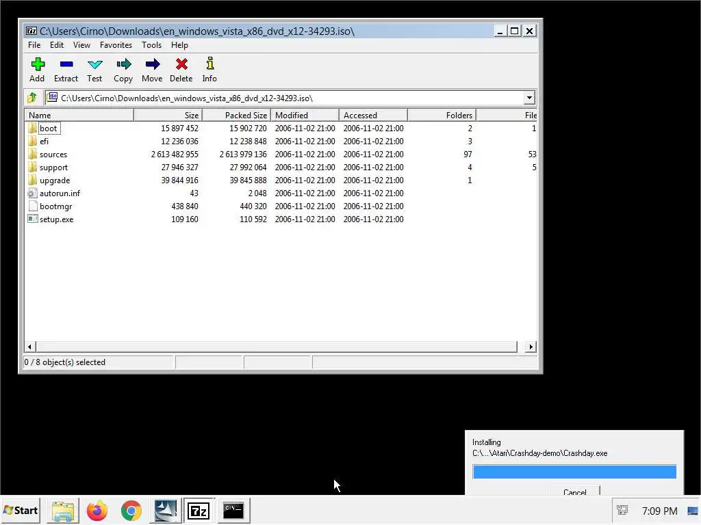This screenshot has width=701, height=525.
Task: Switch to 7-Zip taskbar button
Action: tap(199, 511)
